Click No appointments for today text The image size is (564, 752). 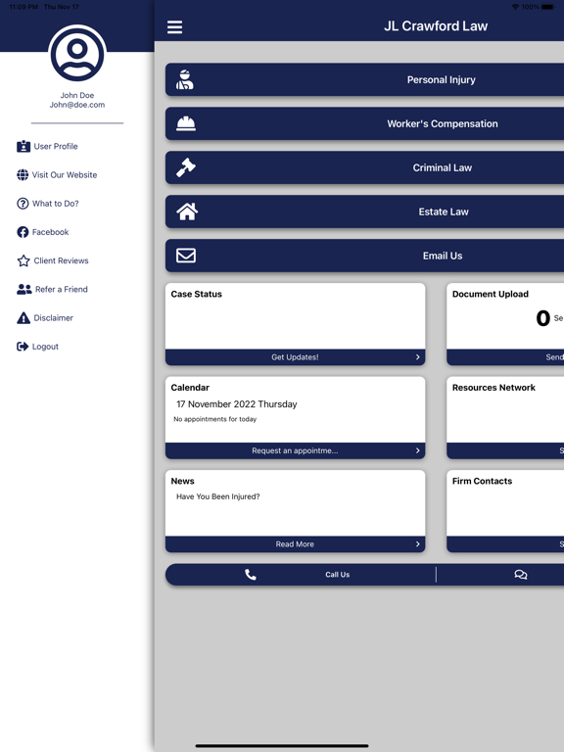pyautogui.click(x=214, y=419)
